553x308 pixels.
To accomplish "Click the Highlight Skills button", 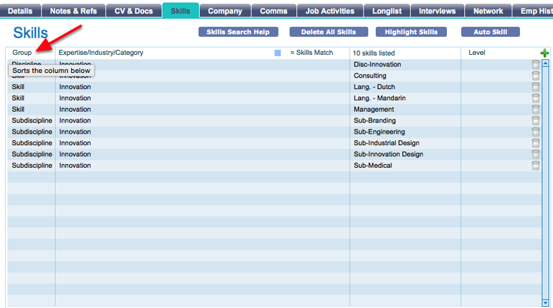I will click(411, 32).
